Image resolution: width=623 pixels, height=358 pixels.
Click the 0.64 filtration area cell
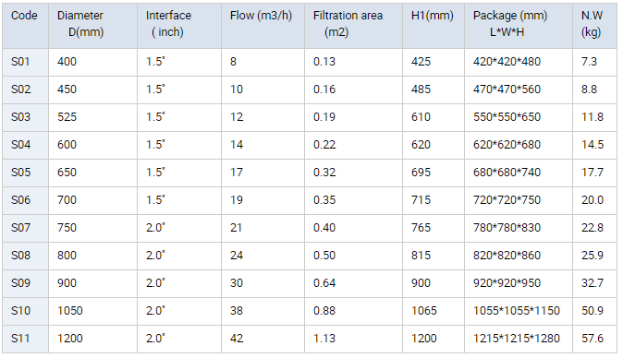coord(354,283)
